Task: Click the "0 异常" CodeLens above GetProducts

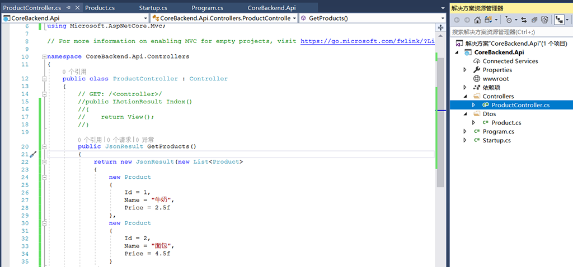Action: click(x=144, y=139)
